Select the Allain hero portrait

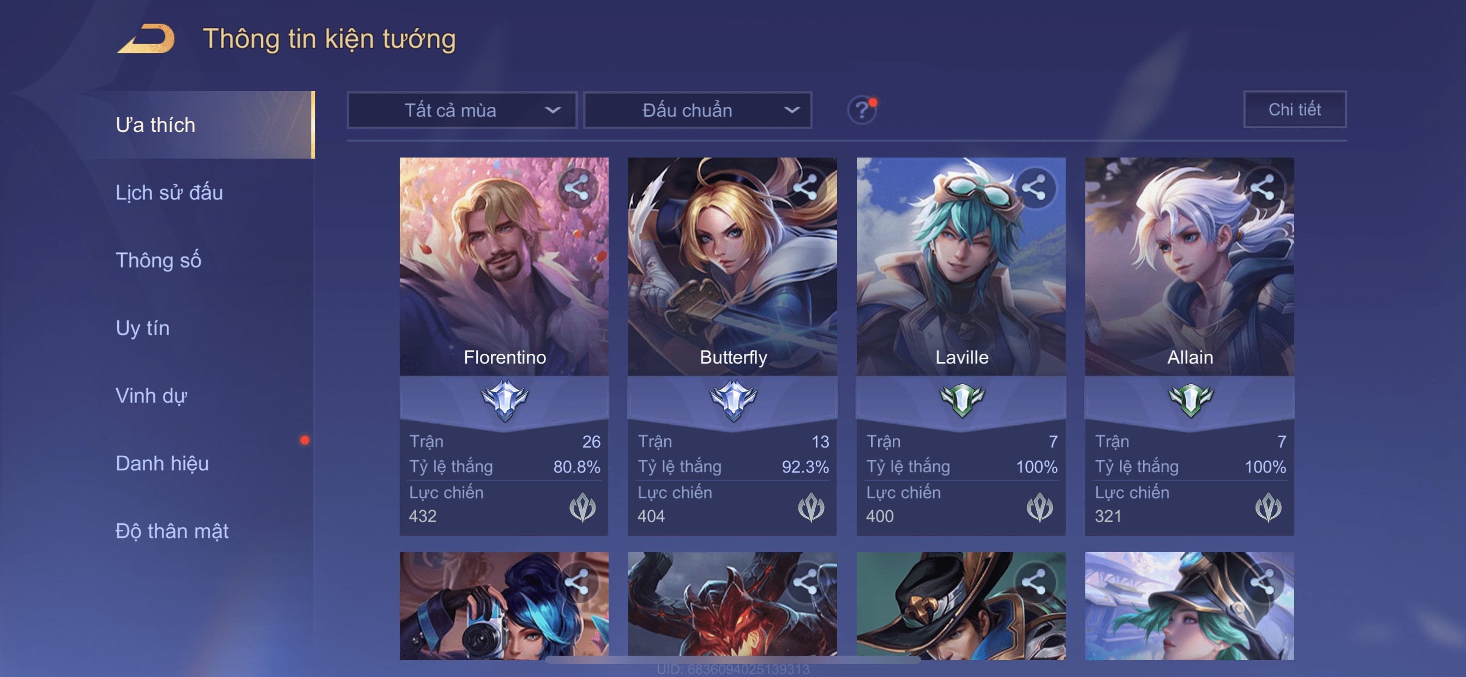click(x=1189, y=266)
